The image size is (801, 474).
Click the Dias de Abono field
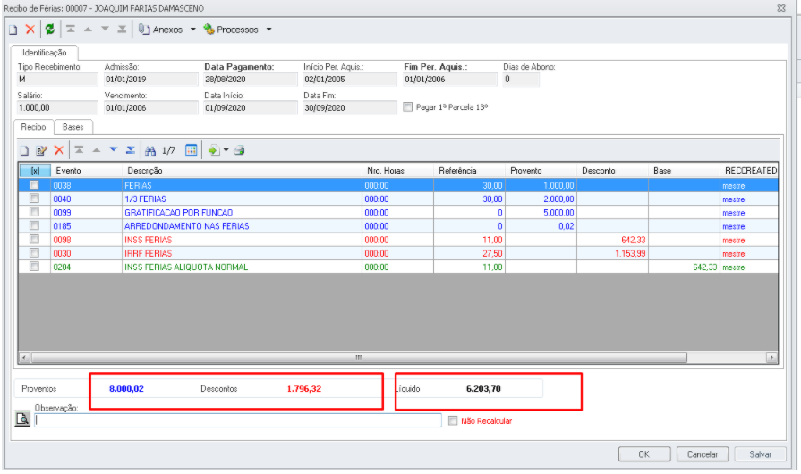click(521, 79)
